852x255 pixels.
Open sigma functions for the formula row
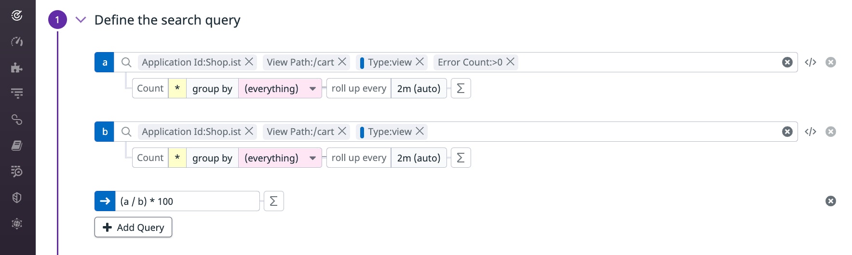coord(273,201)
